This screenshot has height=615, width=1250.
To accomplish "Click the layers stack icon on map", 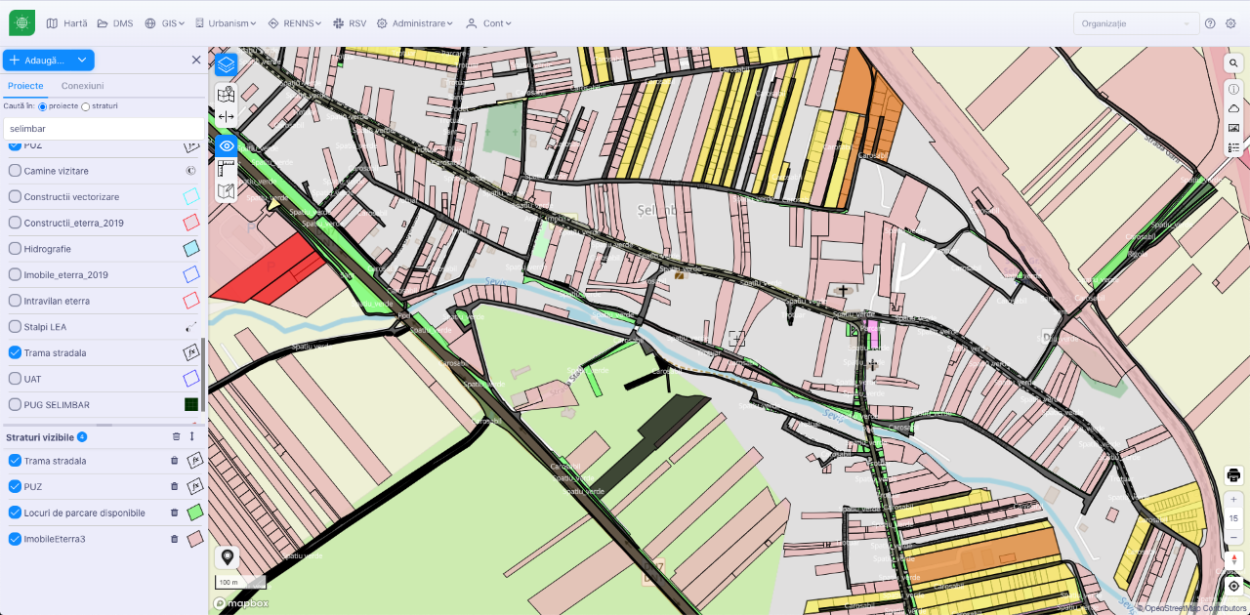I will tap(227, 65).
